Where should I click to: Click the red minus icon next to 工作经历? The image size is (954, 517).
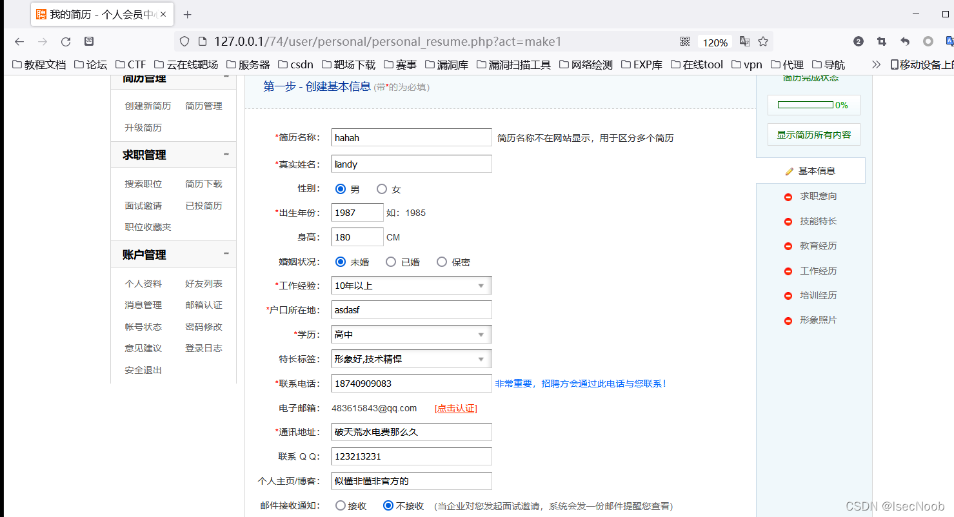pos(788,271)
